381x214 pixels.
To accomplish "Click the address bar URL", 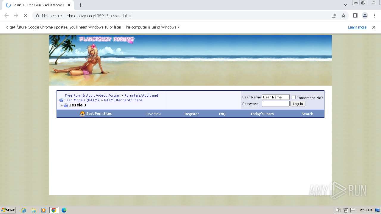I will [x=99, y=16].
